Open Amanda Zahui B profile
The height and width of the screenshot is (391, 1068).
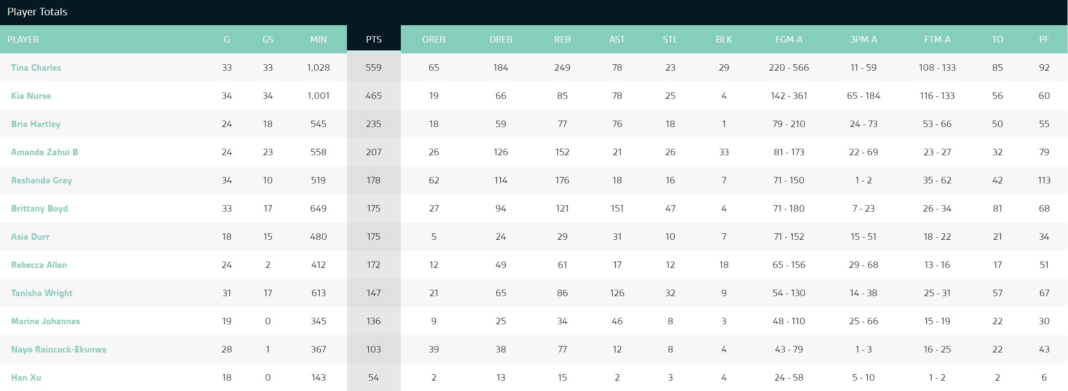[44, 152]
